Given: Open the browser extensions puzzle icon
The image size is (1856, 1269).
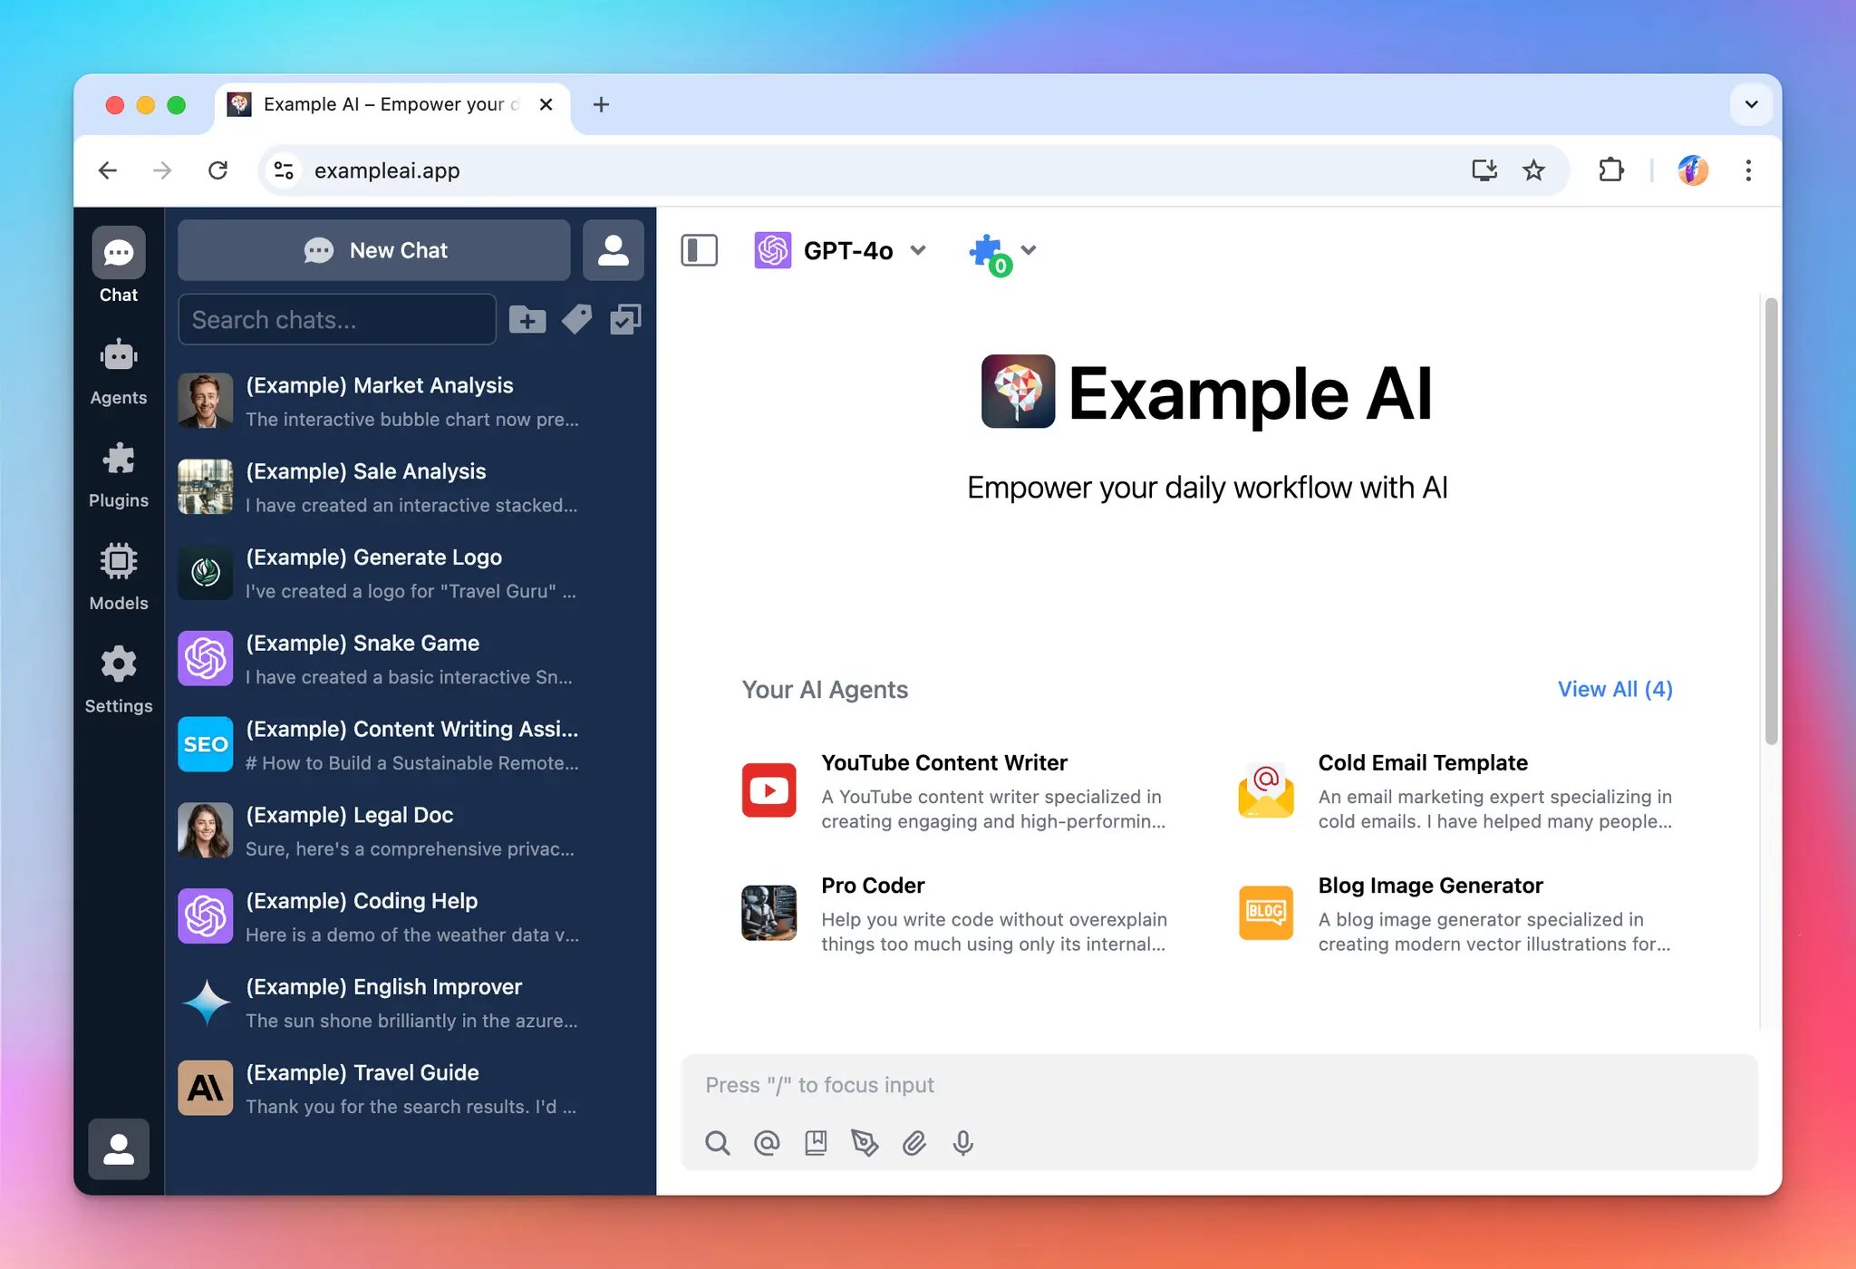Looking at the screenshot, I should point(1610,170).
